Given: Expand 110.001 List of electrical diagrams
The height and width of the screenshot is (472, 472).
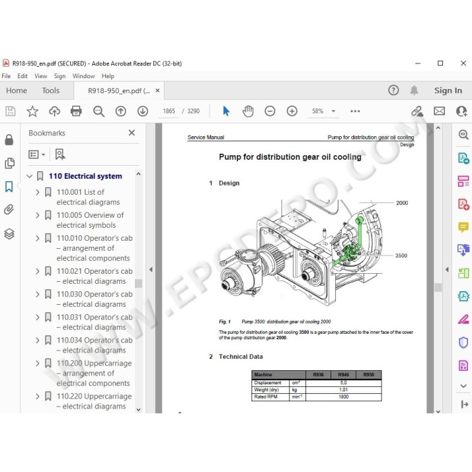Looking at the screenshot, I should tap(37, 192).
